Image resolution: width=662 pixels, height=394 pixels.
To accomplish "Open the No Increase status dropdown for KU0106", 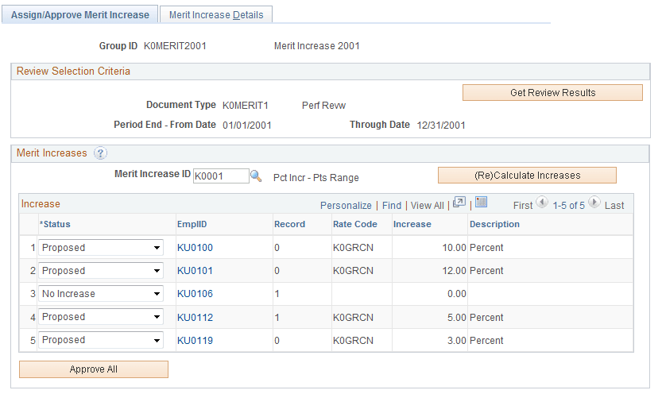I will click(100, 294).
